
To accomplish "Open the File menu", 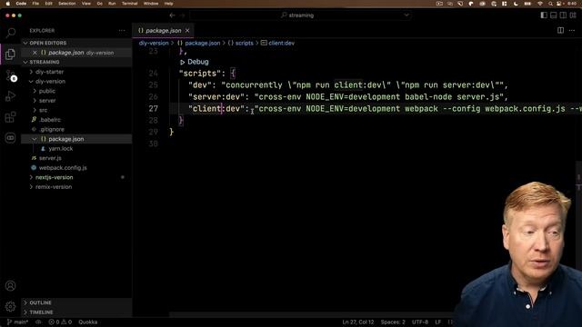I will pos(35,4).
